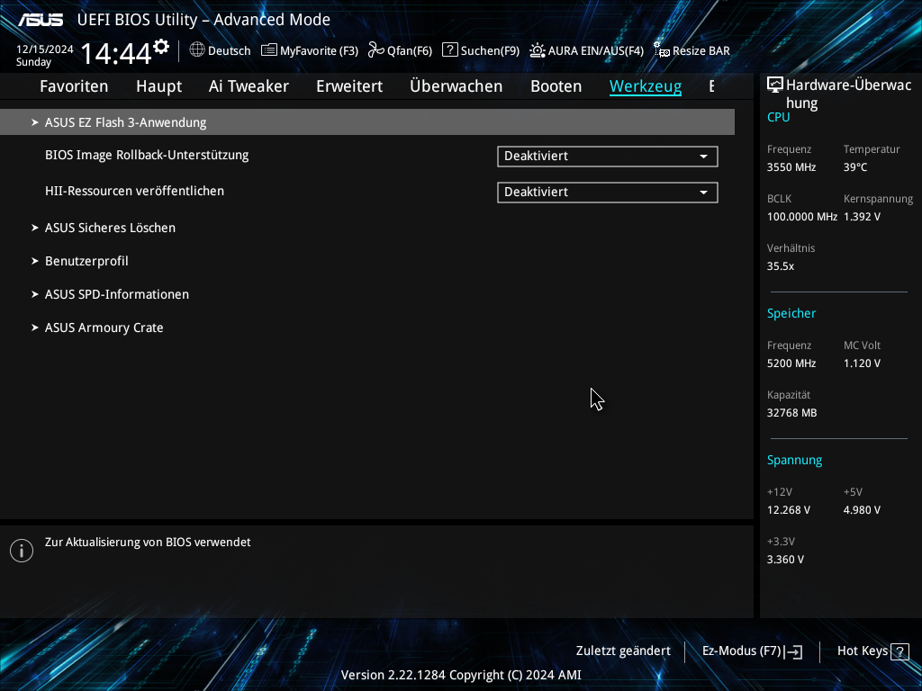This screenshot has height=691, width=922.
Task: Click the Speicher section heading
Action: (x=791, y=314)
